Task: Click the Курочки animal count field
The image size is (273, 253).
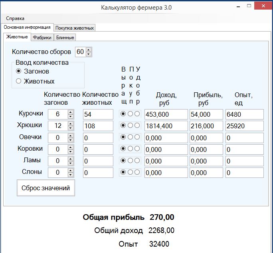Action: (x=98, y=114)
